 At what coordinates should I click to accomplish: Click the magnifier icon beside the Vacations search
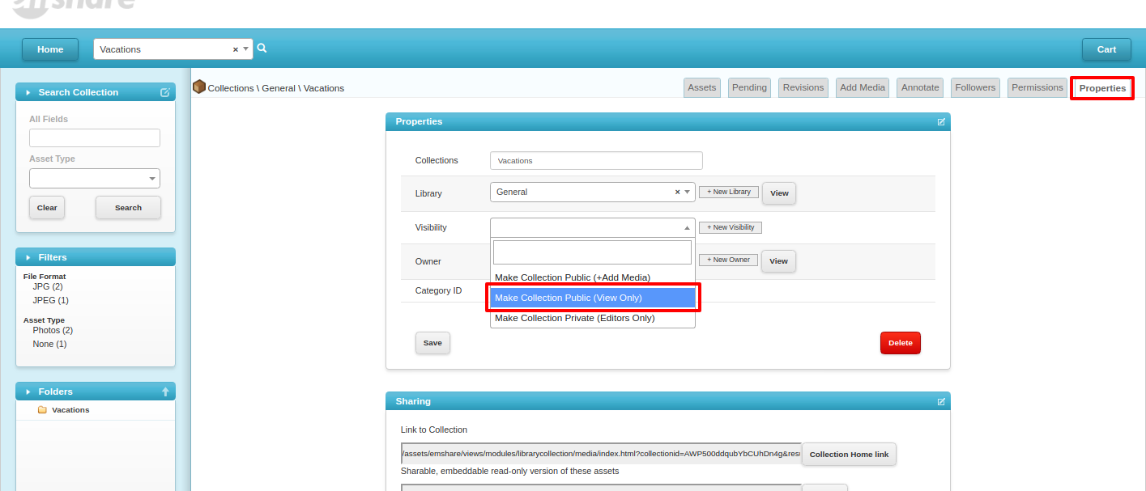262,49
